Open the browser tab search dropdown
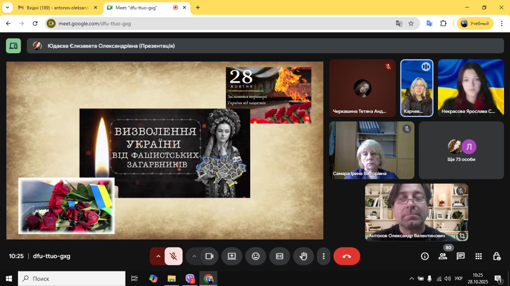Viewport: 510px width, 286px height. tap(7, 8)
